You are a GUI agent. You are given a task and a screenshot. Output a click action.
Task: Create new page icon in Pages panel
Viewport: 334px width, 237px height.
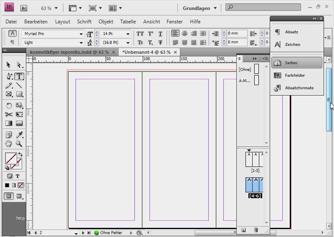click(243, 230)
